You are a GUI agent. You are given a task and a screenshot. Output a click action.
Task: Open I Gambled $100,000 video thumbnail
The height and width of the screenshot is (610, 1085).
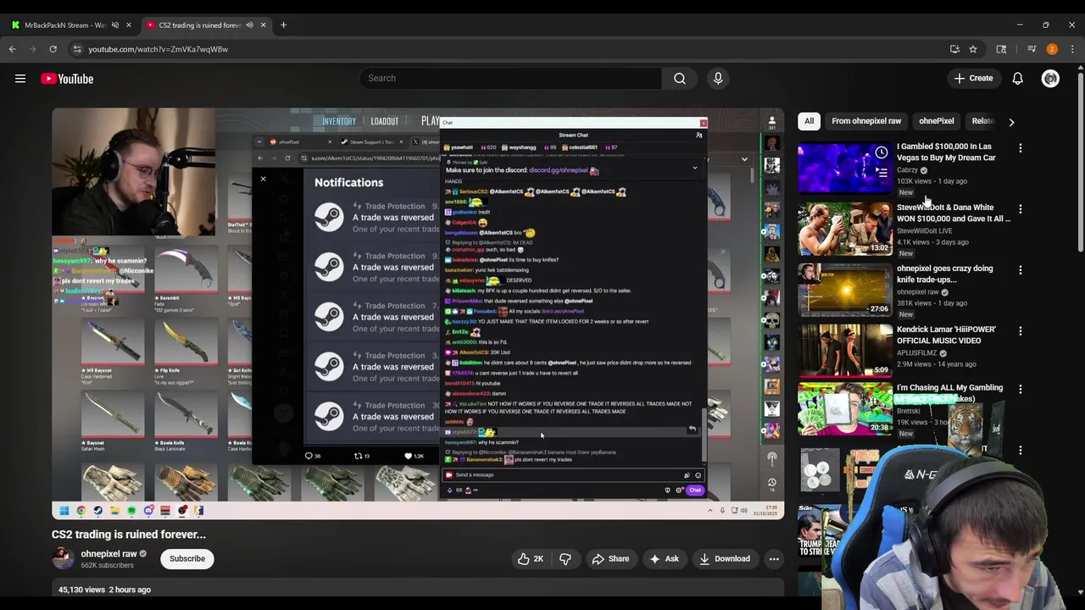[844, 169]
